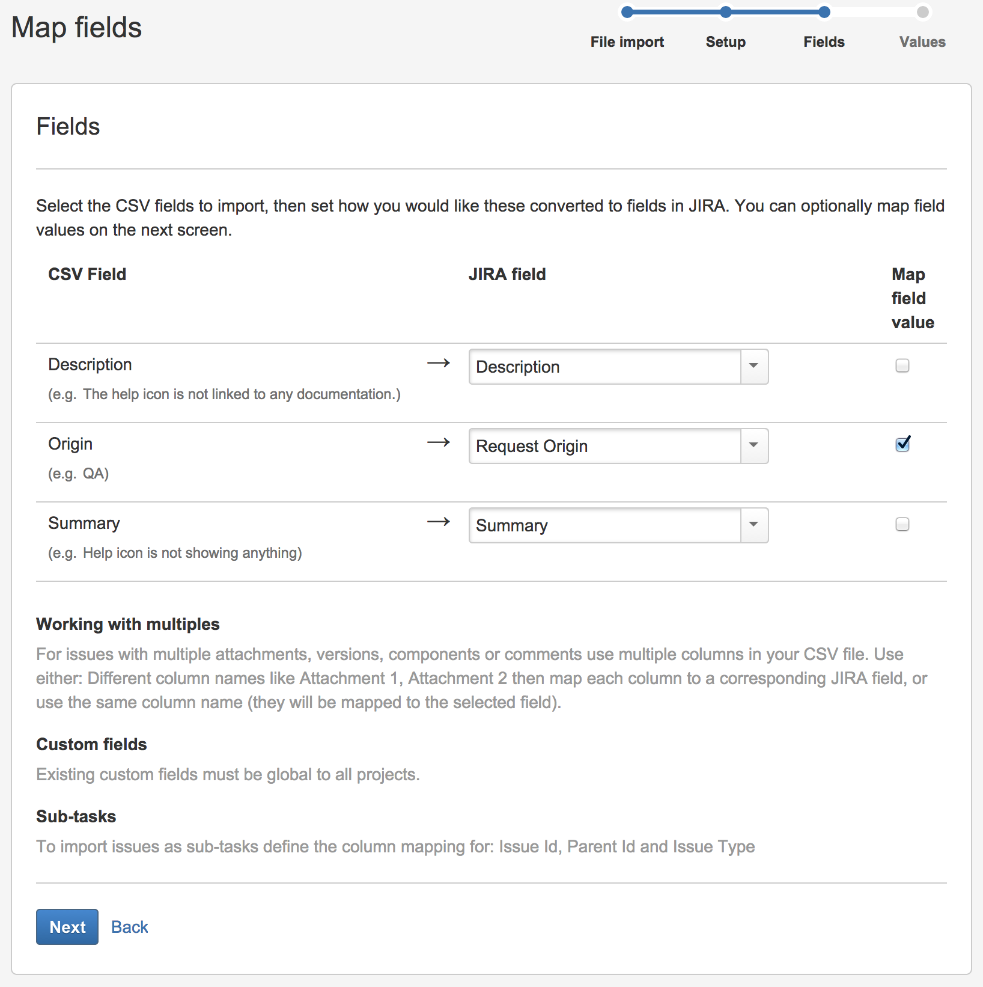Select the Values step label

pyautogui.click(x=923, y=42)
